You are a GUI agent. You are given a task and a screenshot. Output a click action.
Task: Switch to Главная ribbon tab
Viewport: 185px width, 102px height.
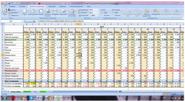click(12, 6)
